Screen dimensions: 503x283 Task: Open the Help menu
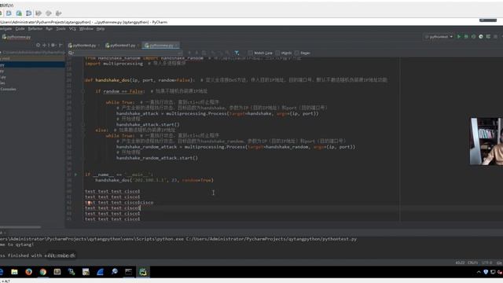coord(101,29)
